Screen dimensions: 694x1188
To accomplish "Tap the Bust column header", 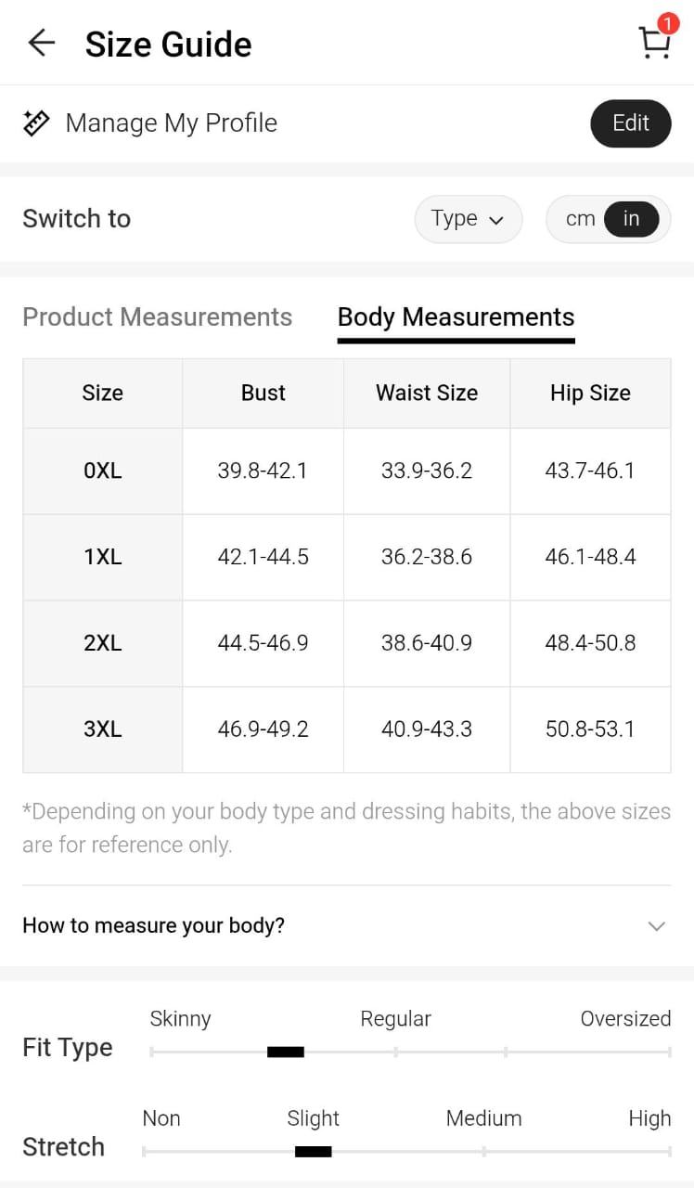I will pos(263,394).
